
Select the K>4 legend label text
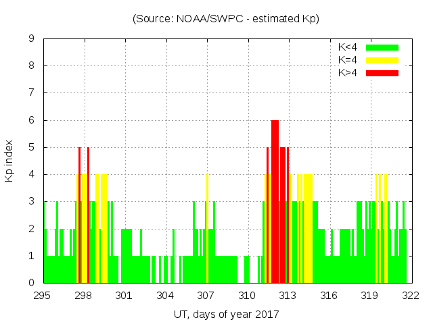(x=349, y=73)
